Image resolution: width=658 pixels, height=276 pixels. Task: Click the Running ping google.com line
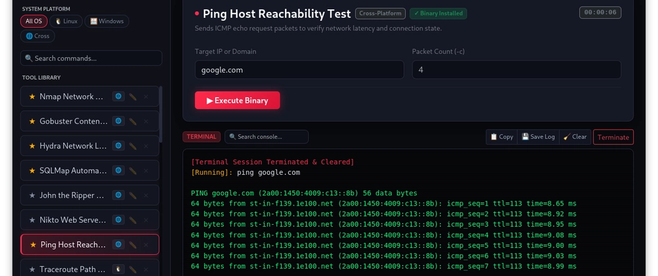coord(245,173)
